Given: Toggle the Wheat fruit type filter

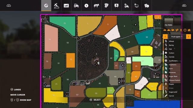Looking at the screenshot, I should (x=172, y=41).
